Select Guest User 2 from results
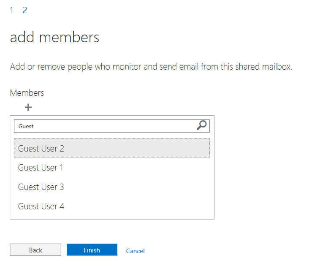312x271 pixels. pos(112,148)
